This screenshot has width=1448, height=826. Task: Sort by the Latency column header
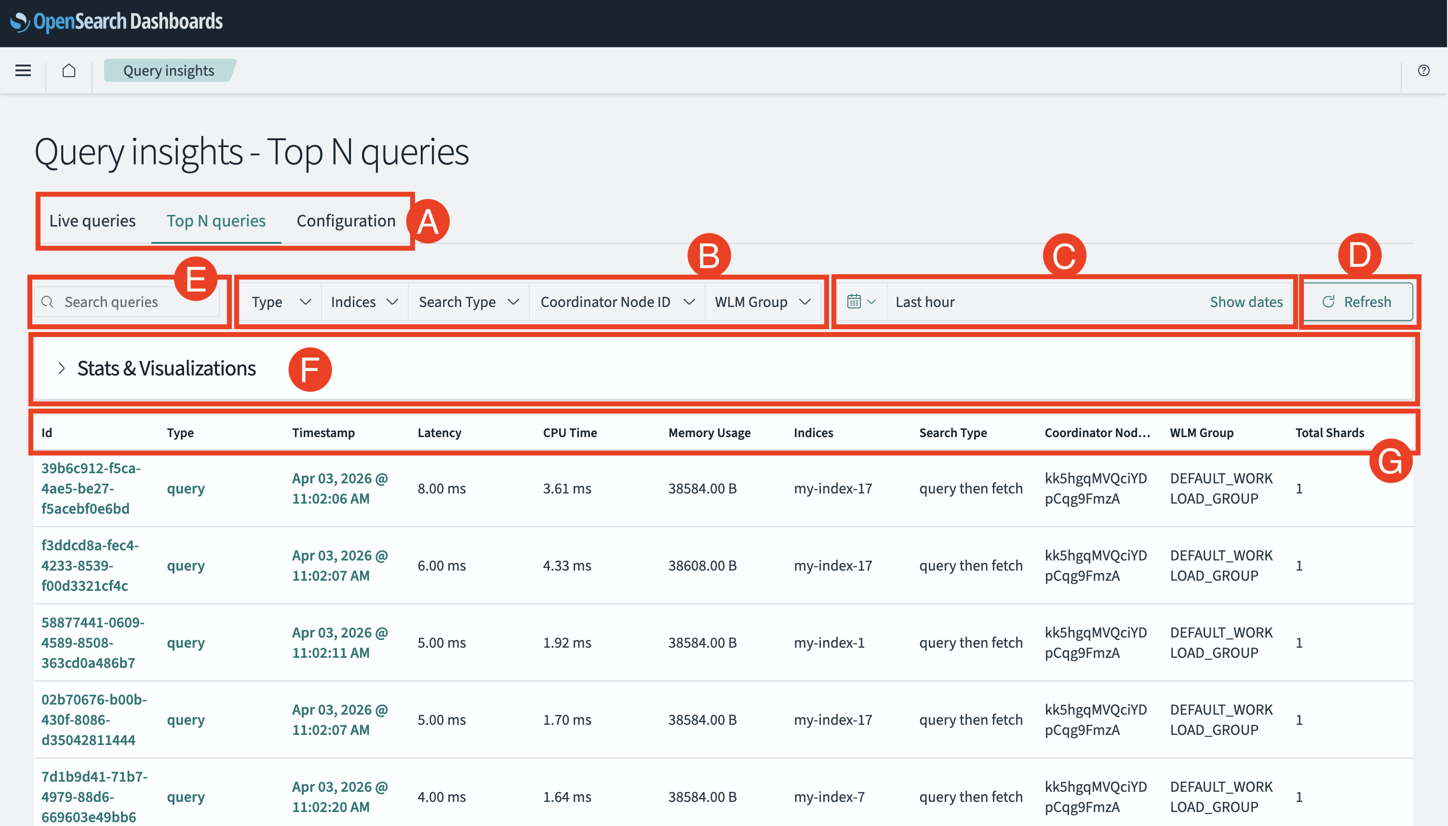point(439,433)
